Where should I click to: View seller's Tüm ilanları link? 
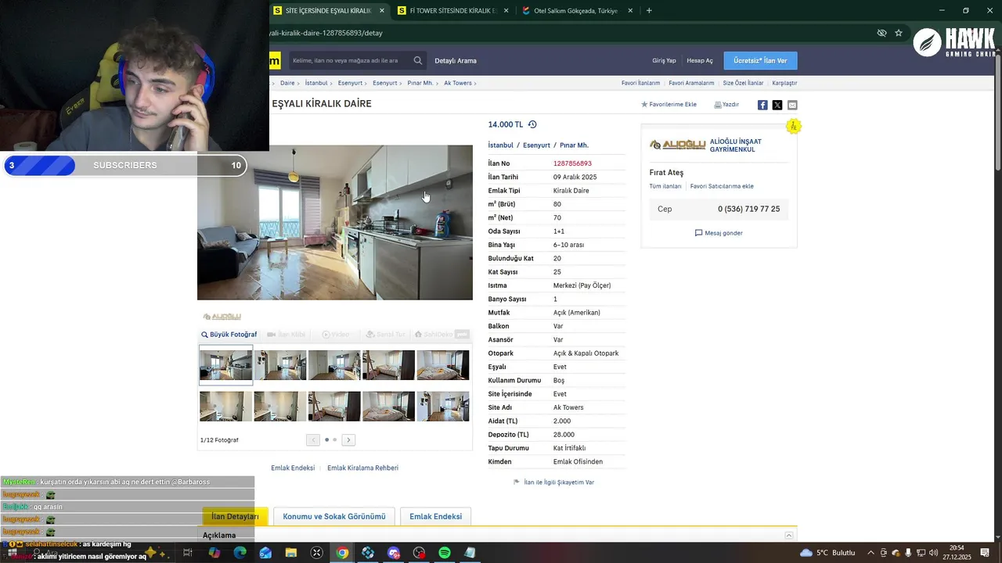pyautogui.click(x=665, y=186)
